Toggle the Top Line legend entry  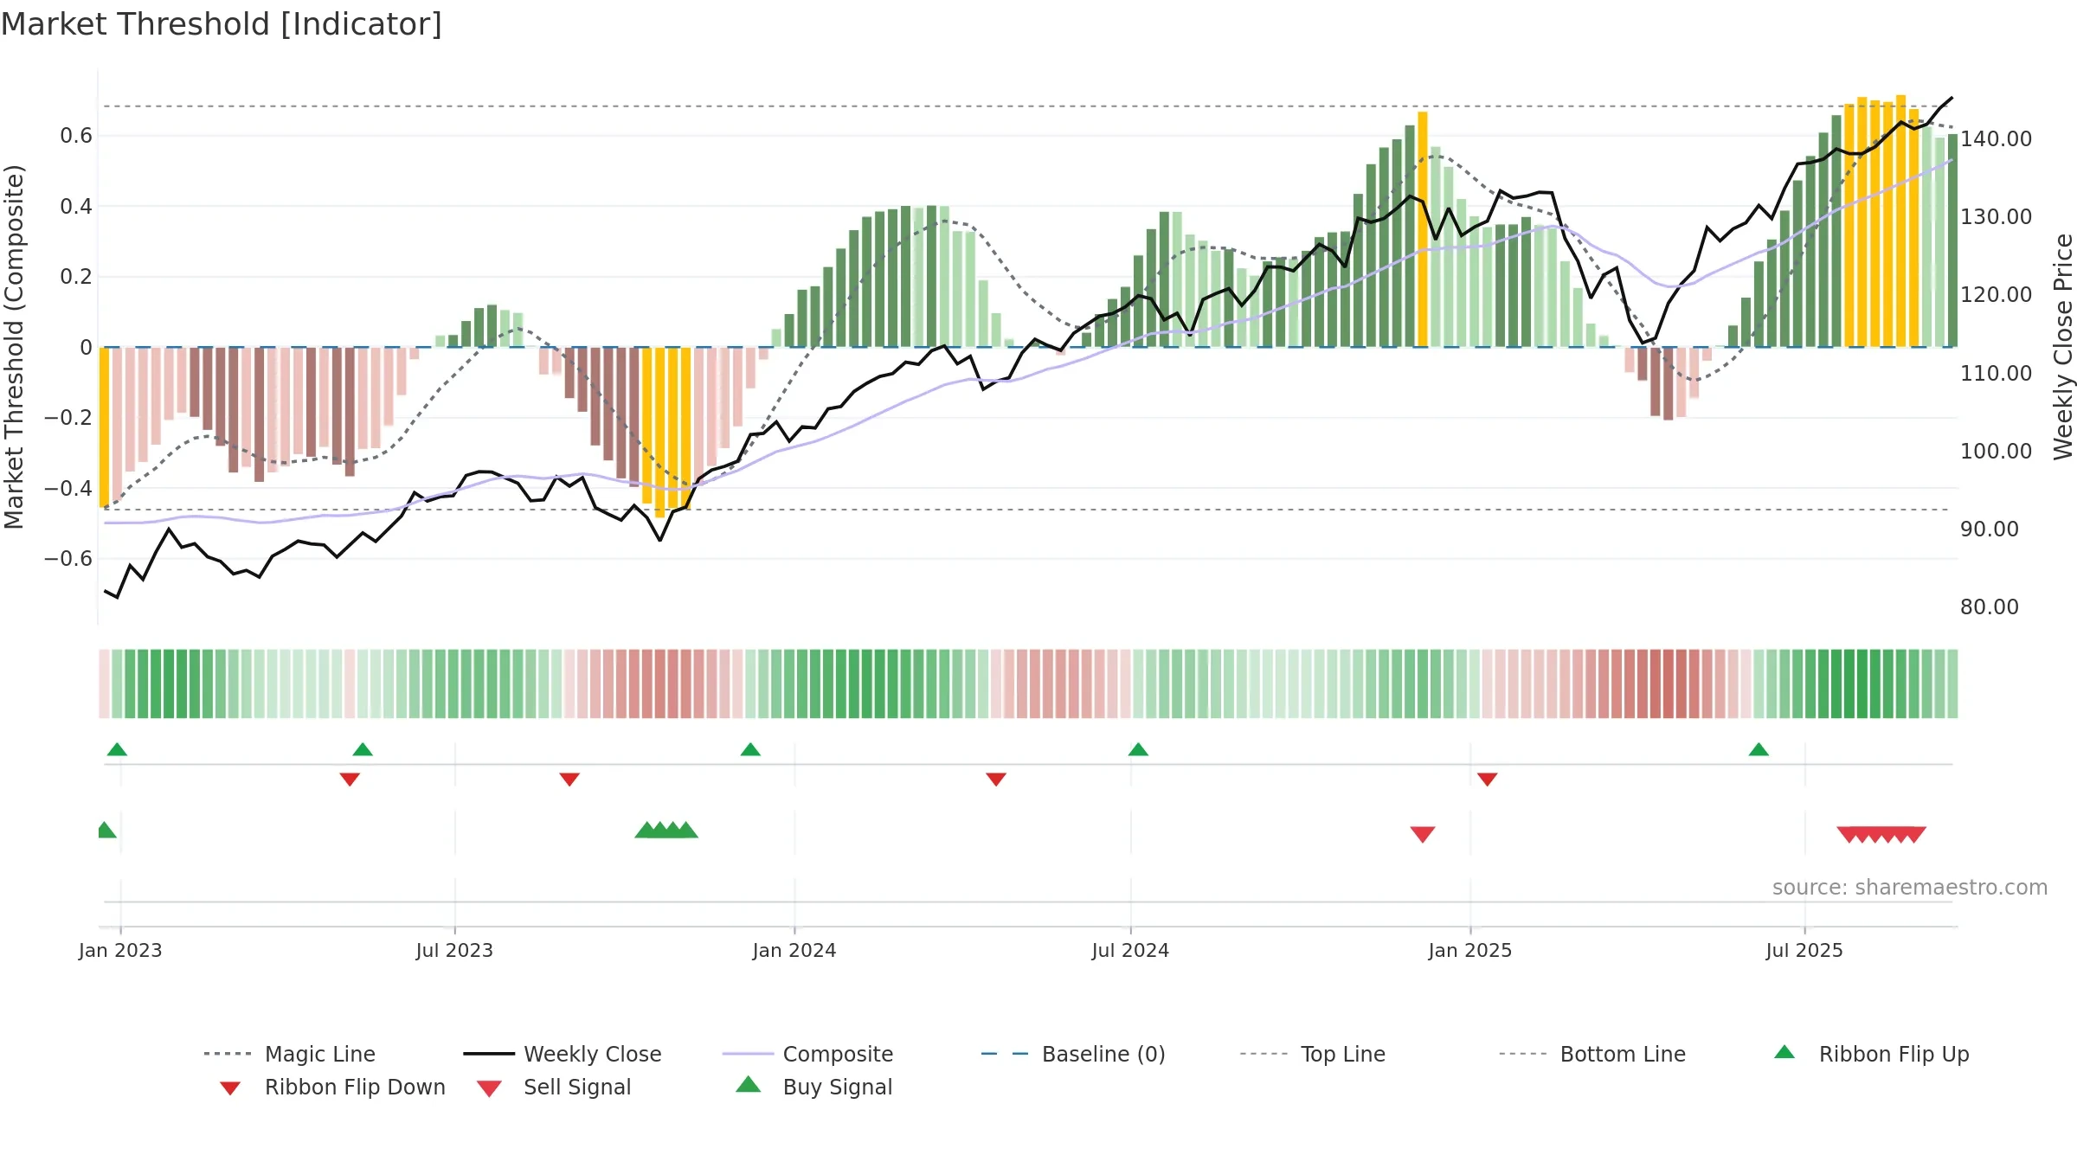click(1313, 1054)
